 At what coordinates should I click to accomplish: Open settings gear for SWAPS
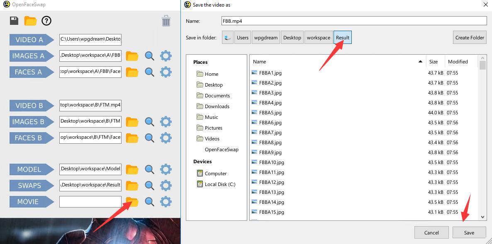pyautogui.click(x=166, y=186)
